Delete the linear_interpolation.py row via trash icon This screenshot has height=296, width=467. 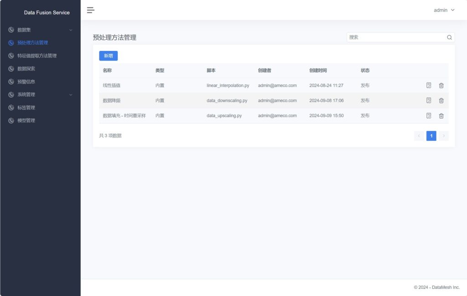441,85
